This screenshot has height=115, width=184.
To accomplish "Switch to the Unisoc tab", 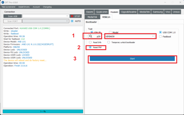I will [x=176, y=12].
